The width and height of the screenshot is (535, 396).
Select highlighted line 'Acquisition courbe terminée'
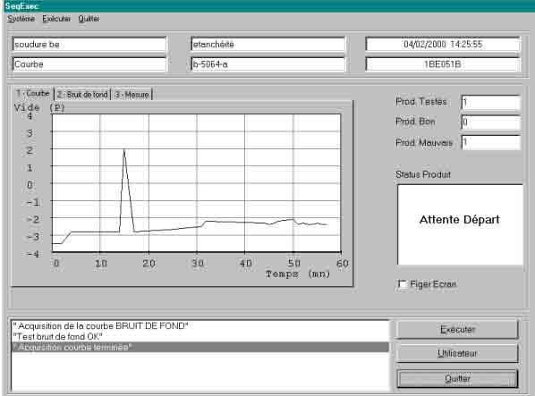pyautogui.click(x=200, y=347)
